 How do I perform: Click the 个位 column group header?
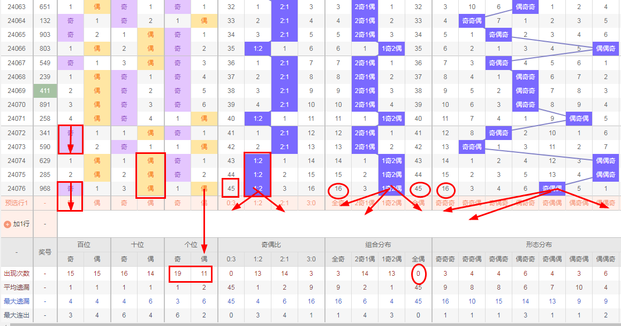191,245
